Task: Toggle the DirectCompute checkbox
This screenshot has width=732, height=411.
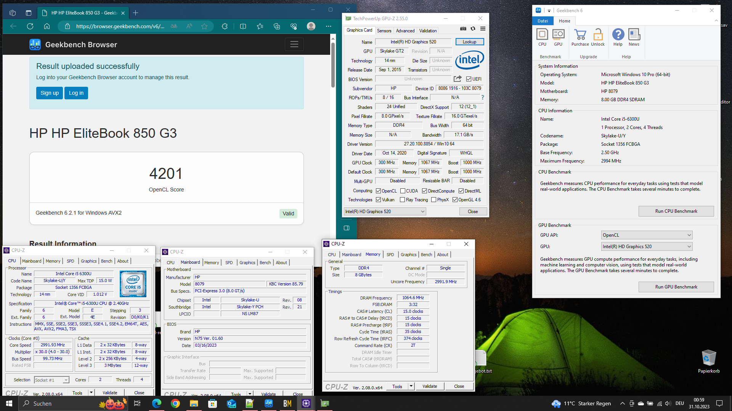Action: [424, 191]
